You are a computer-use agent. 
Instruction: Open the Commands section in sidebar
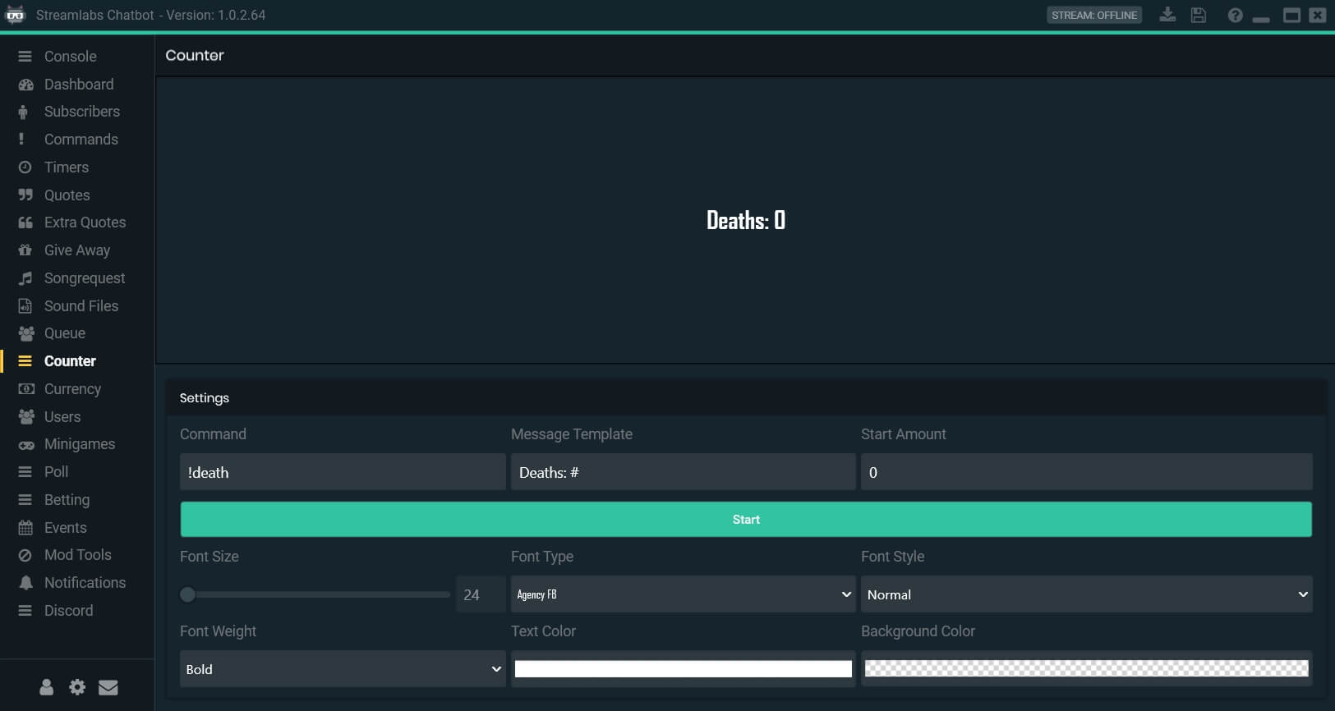tap(81, 140)
